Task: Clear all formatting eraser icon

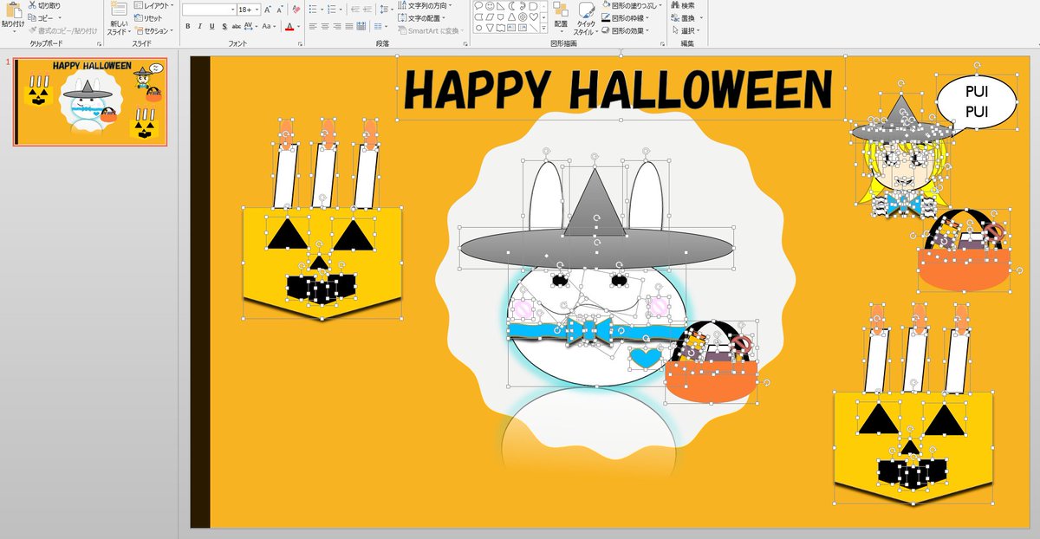Action: pos(296,9)
